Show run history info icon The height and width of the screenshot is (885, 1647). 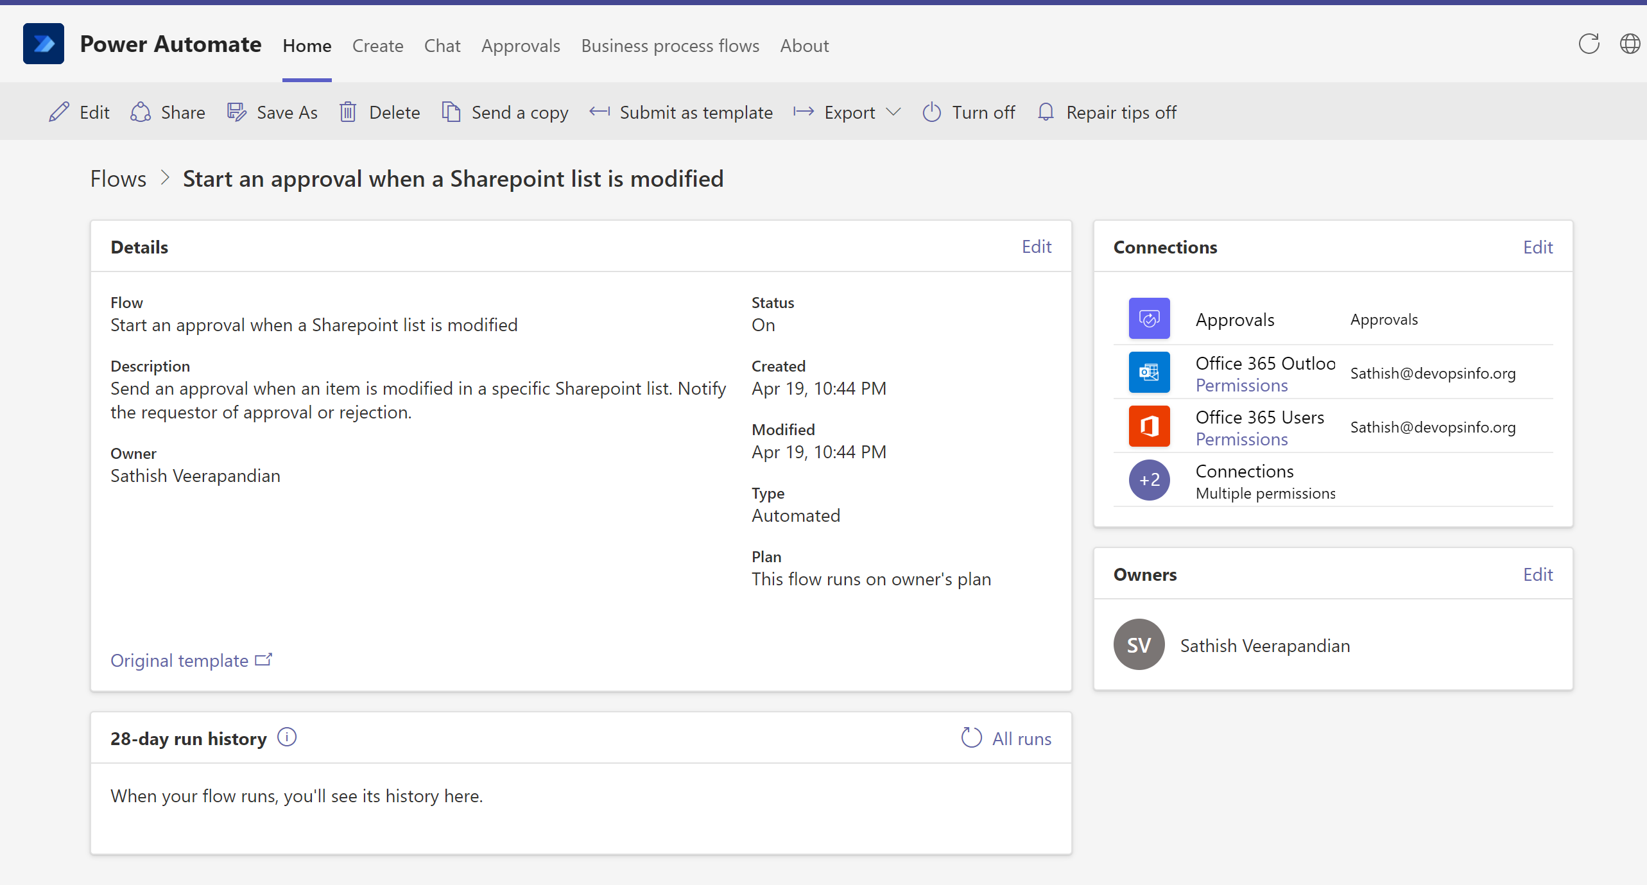tap(287, 737)
